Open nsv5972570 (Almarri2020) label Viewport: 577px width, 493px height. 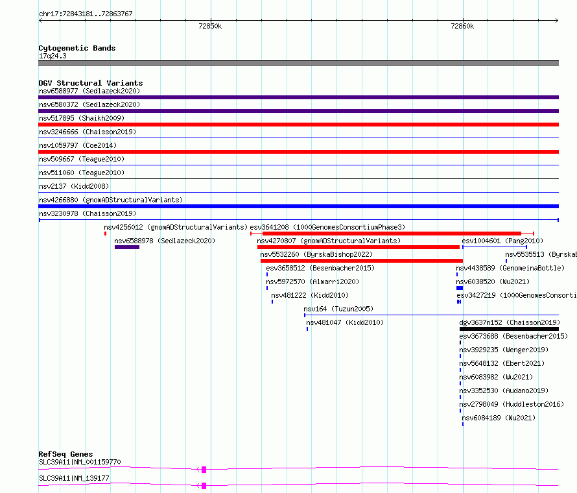[x=312, y=282]
